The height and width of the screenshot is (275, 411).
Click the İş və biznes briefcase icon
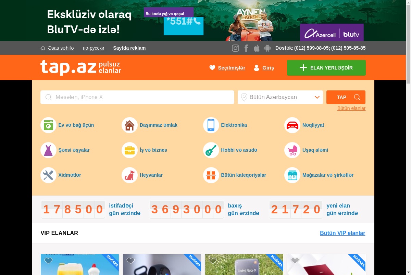[129, 150]
